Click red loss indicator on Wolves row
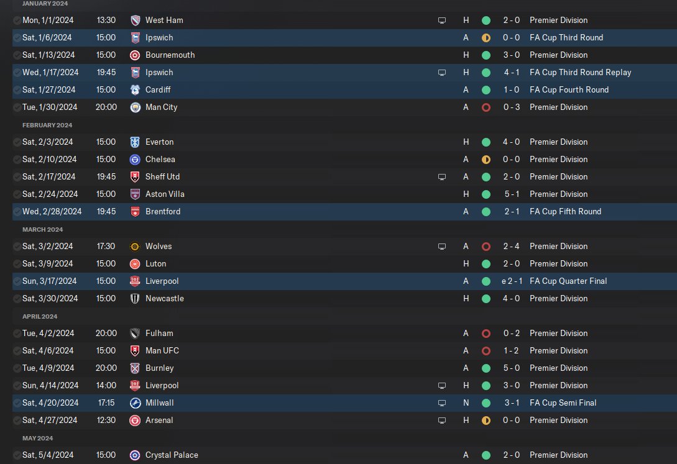The width and height of the screenshot is (677, 464). click(x=486, y=247)
